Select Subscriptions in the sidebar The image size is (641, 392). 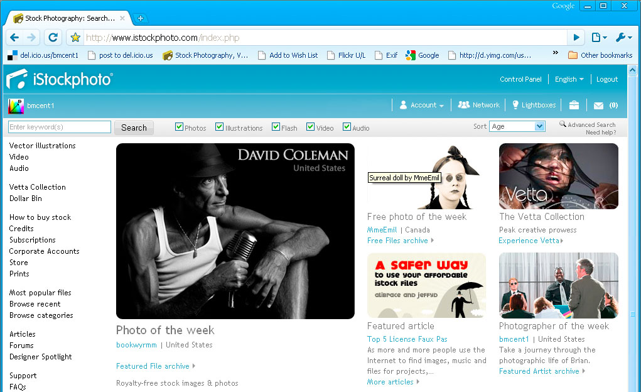pyautogui.click(x=32, y=240)
